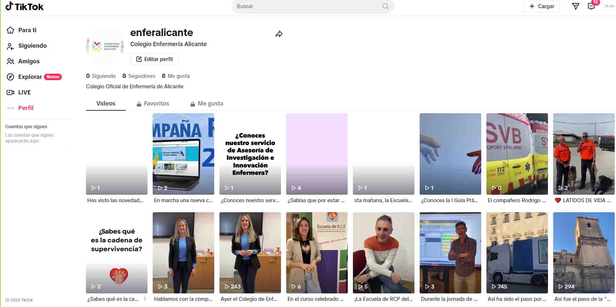Open the Seguidores count link
This screenshot has height=307, width=616.
[139, 76]
